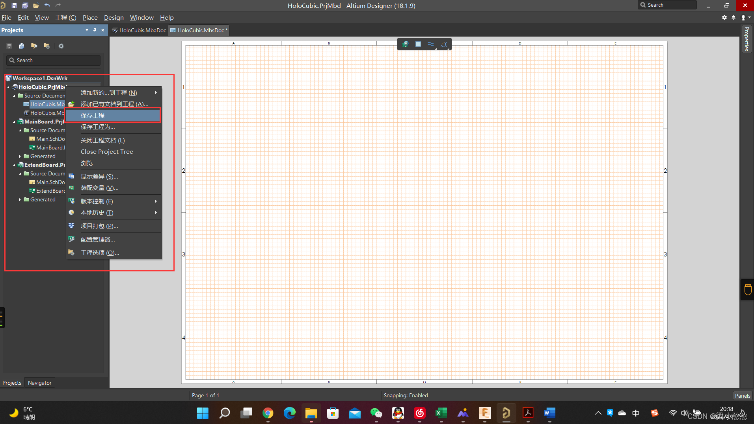Click the Place Module icon in floating toolbar
Viewport: 754px width, 424px height.
pyautogui.click(x=405, y=44)
